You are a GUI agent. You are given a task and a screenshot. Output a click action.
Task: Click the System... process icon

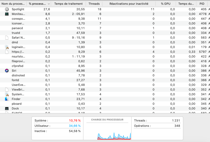7,94
